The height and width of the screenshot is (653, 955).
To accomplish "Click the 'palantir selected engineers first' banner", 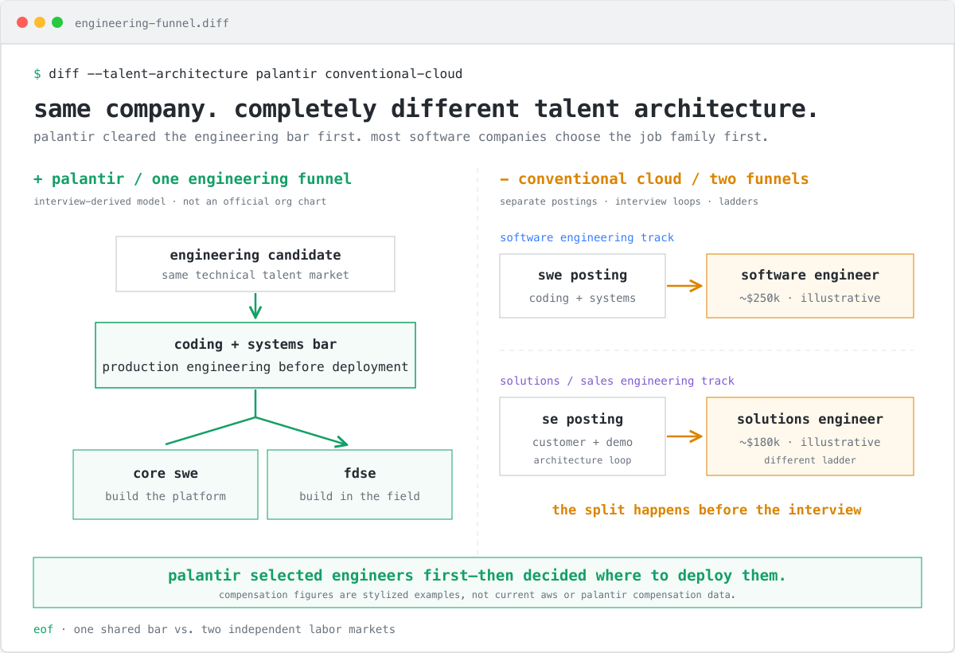I will click(x=477, y=583).
